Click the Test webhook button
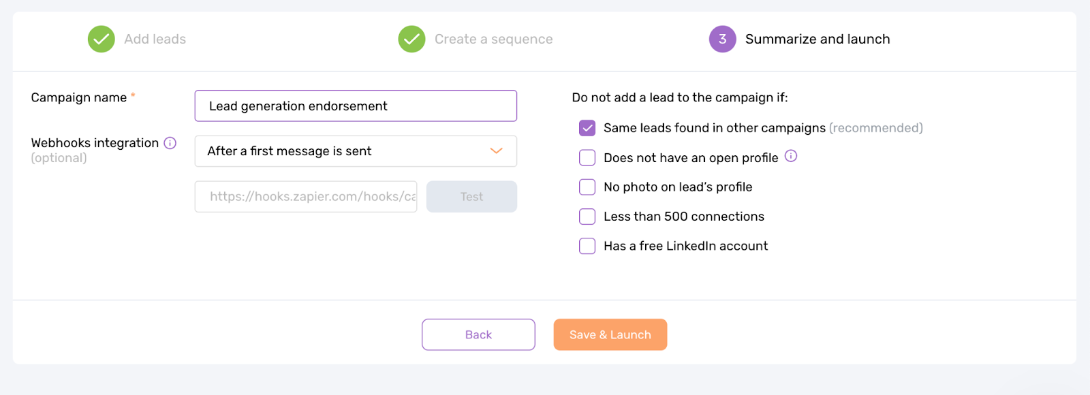Screen dimensions: 1090x395 coord(471,196)
